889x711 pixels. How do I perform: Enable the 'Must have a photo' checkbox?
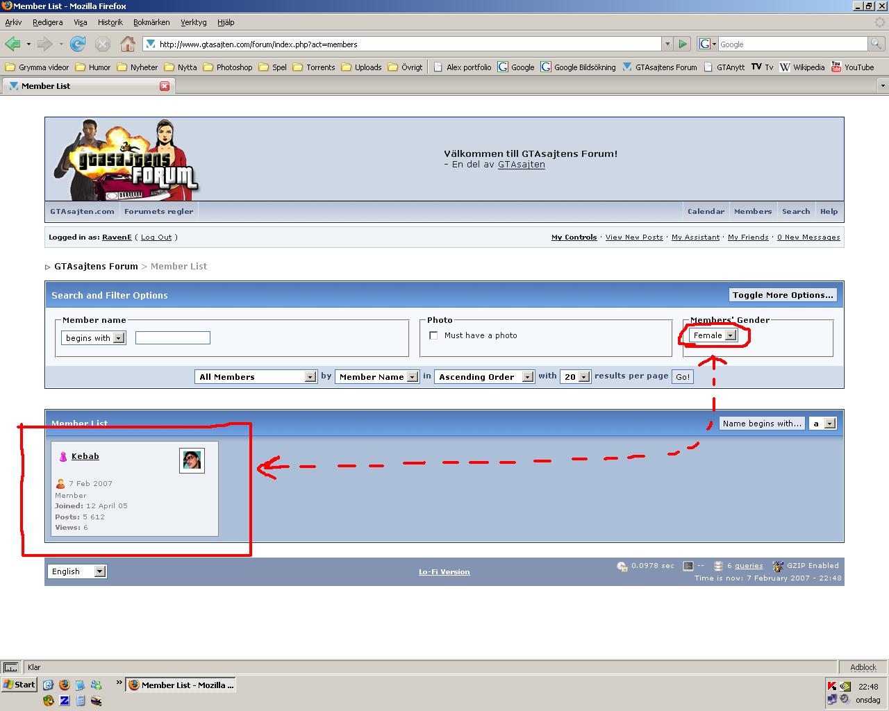(x=433, y=335)
